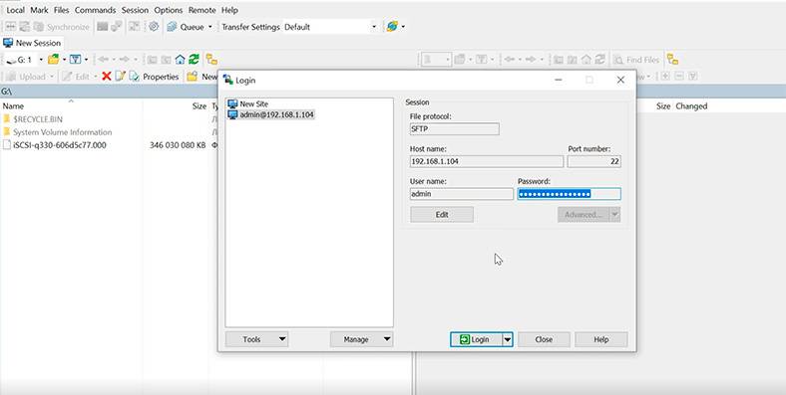Select New Site in the Login tree

tap(248, 104)
